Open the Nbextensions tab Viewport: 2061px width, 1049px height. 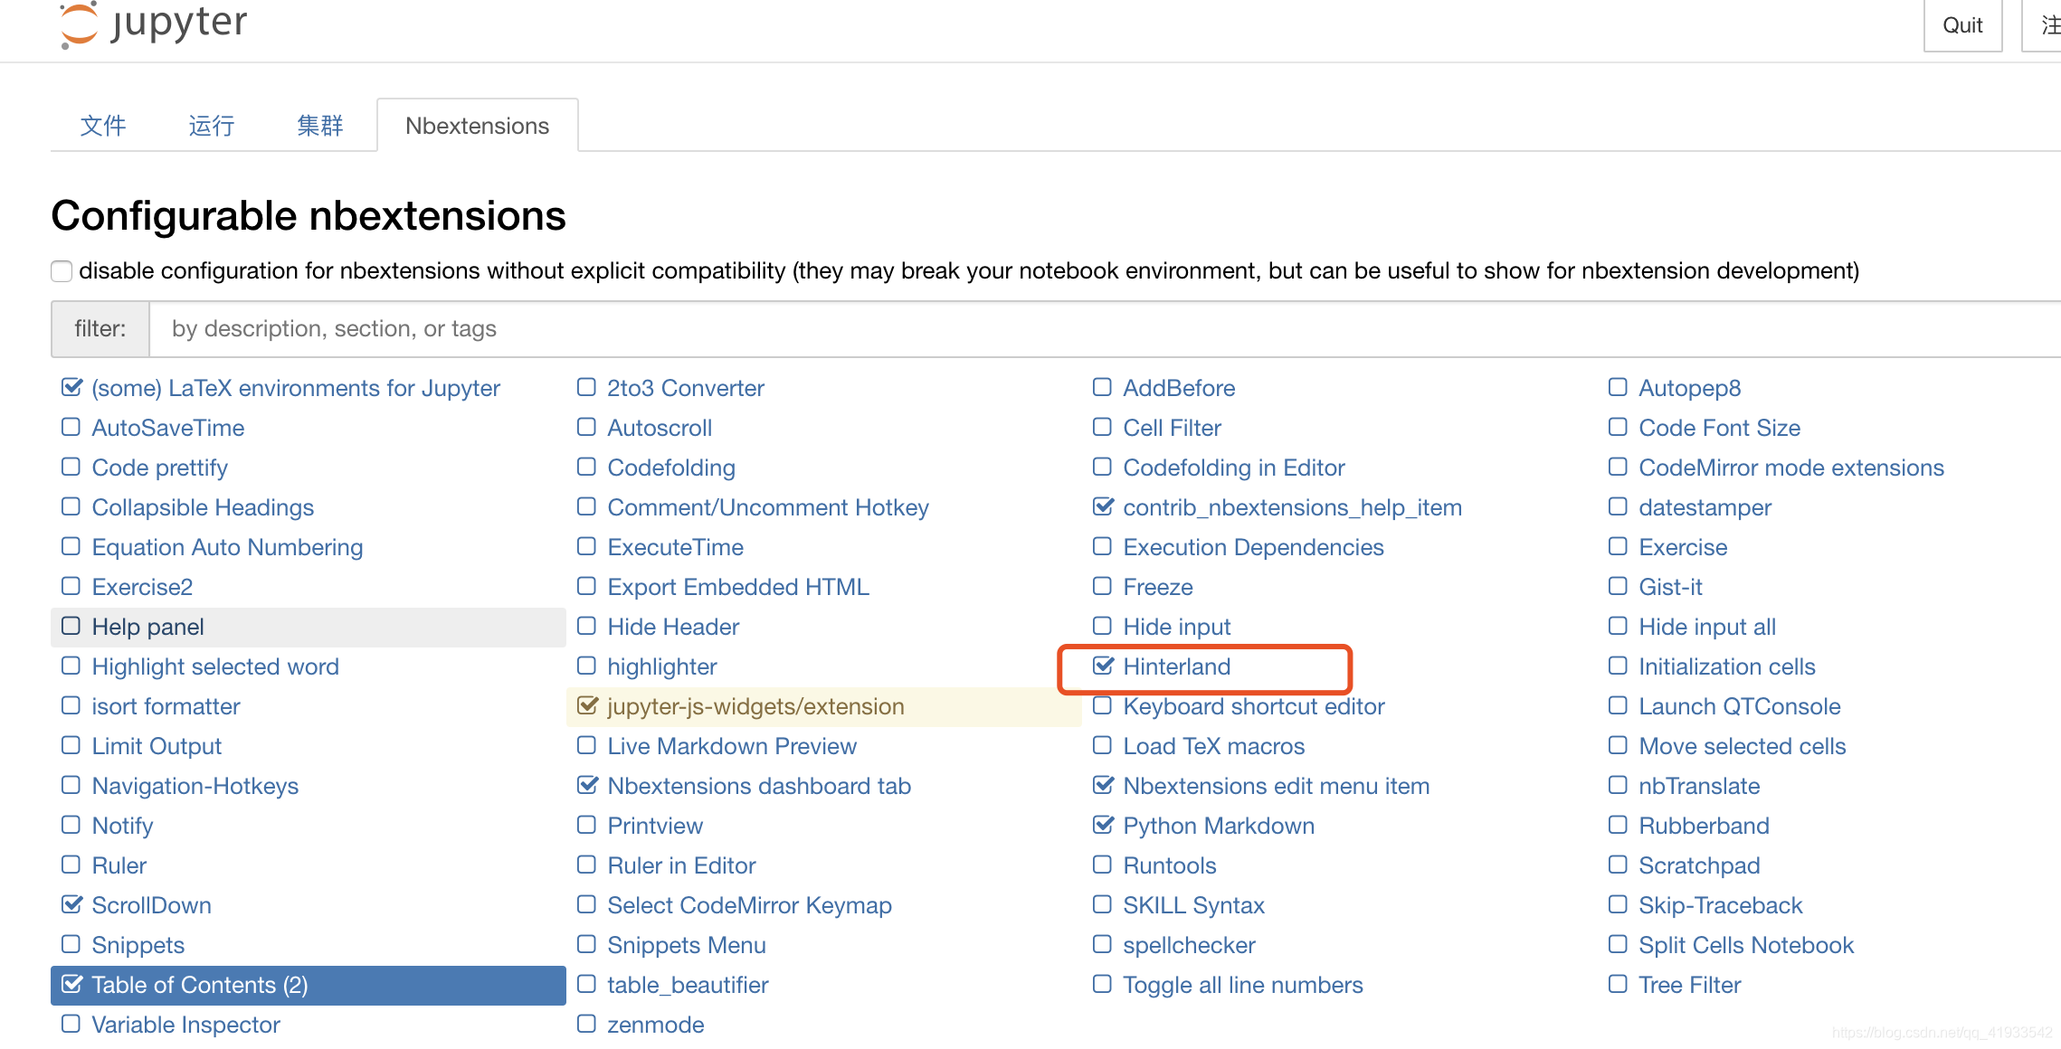point(477,126)
